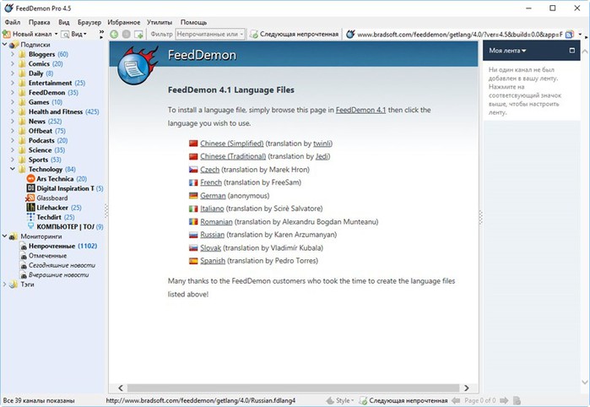Image resolution: width=590 pixels, height=407 pixels.
Task: Select the Podcasts folder
Action: tap(41, 140)
